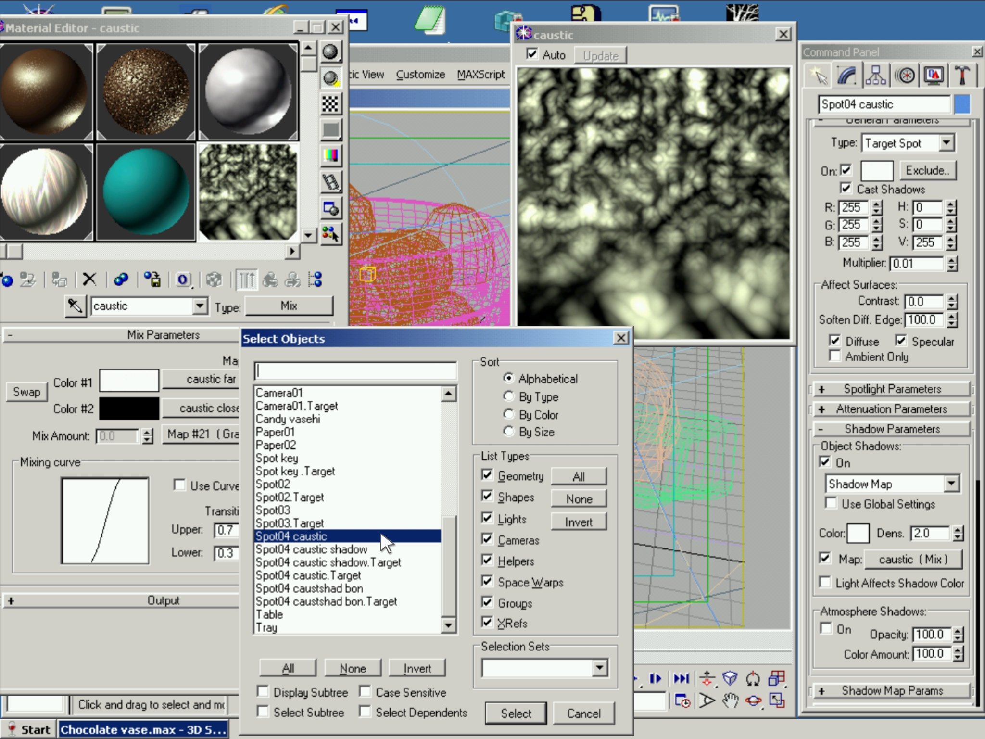Viewport: 985px width, 739px height.
Task: Uncheck Cast Shadows for the light
Action: pyautogui.click(x=846, y=189)
